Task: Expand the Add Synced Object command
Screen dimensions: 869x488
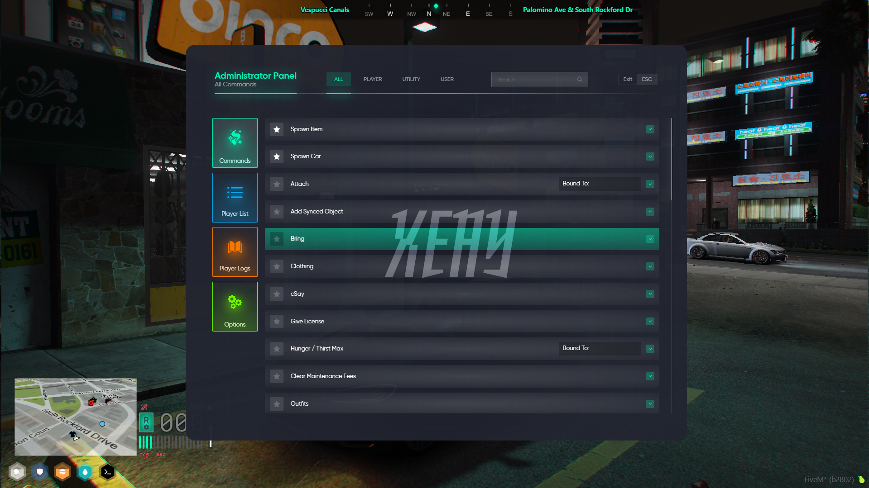Action: pos(650,212)
